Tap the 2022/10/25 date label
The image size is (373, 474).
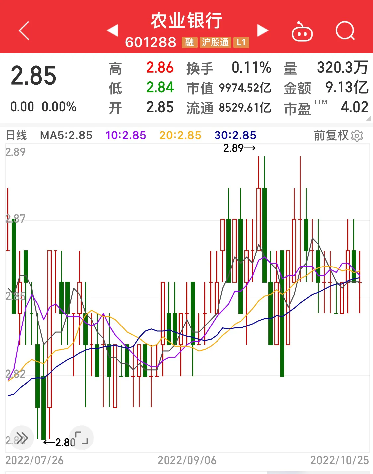340,460
